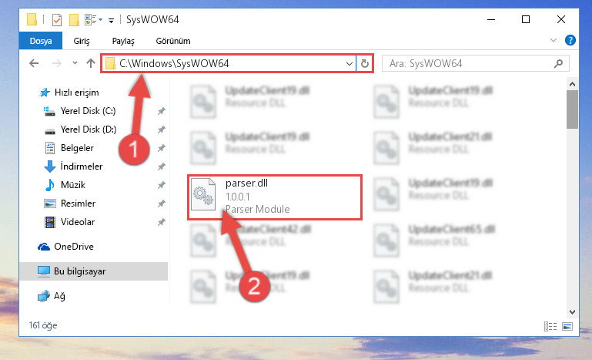Toggle the pin next to Videolar
The height and width of the screenshot is (360, 592).
click(161, 222)
